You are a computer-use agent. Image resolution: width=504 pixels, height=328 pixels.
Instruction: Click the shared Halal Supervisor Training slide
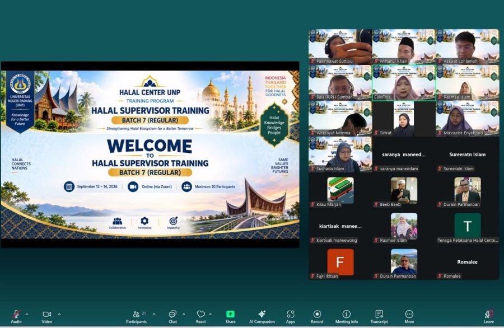(x=150, y=154)
